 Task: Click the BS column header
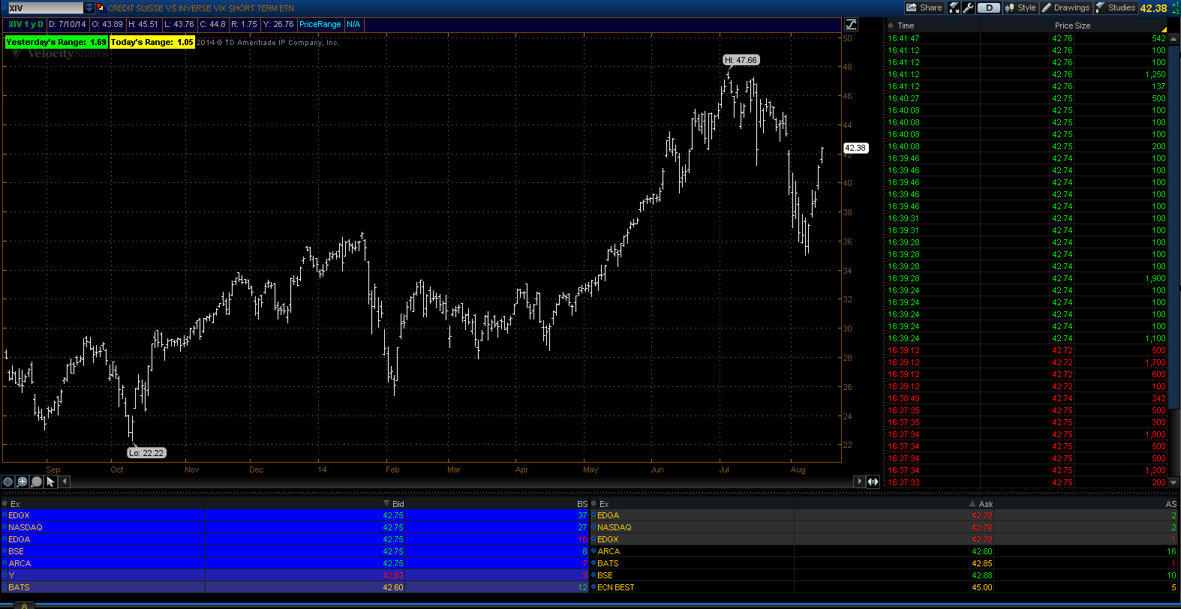(582, 504)
